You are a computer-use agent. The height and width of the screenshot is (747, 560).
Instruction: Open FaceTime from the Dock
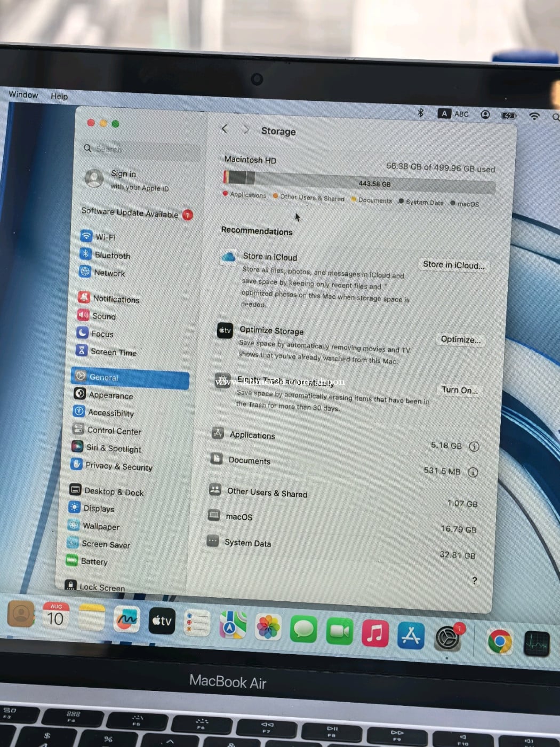339,631
